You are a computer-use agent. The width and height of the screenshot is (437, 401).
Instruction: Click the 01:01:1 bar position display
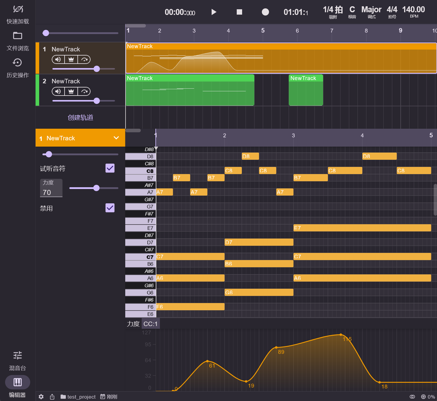pos(296,12)
